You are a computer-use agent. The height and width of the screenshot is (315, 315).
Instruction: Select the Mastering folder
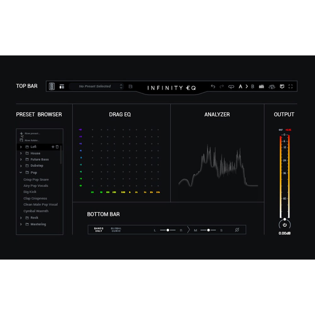pyautogui.click(x=38, y=224)
